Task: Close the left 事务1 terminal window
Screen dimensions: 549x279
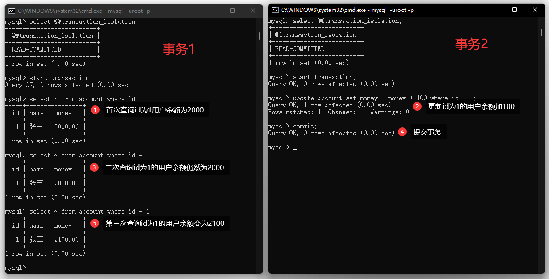Action: coord(252,11)
